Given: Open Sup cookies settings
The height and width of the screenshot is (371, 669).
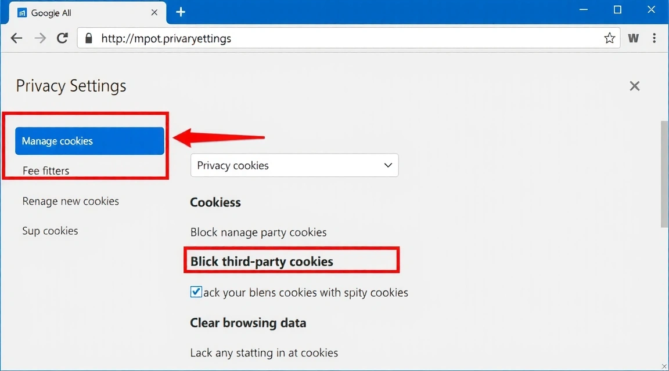Looking at the screenshot, I should click(50, 231).
